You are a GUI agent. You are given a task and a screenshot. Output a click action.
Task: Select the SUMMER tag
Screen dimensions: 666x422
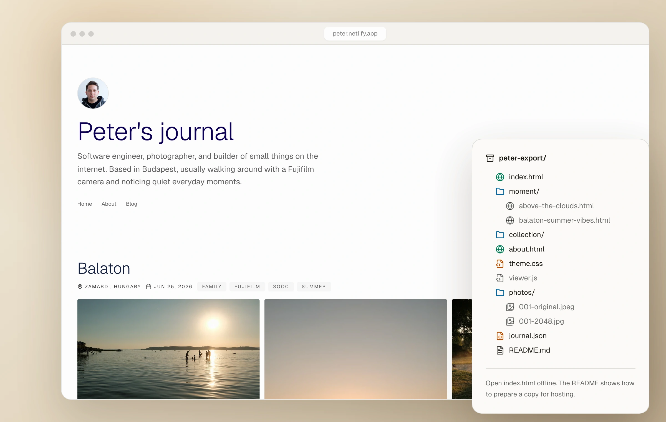(314, 287)
